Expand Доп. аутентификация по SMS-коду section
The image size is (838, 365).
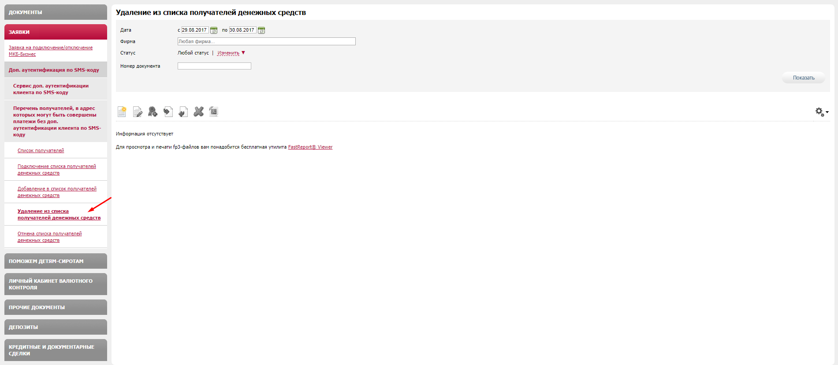pyautogui.click(x=56, y=70)
